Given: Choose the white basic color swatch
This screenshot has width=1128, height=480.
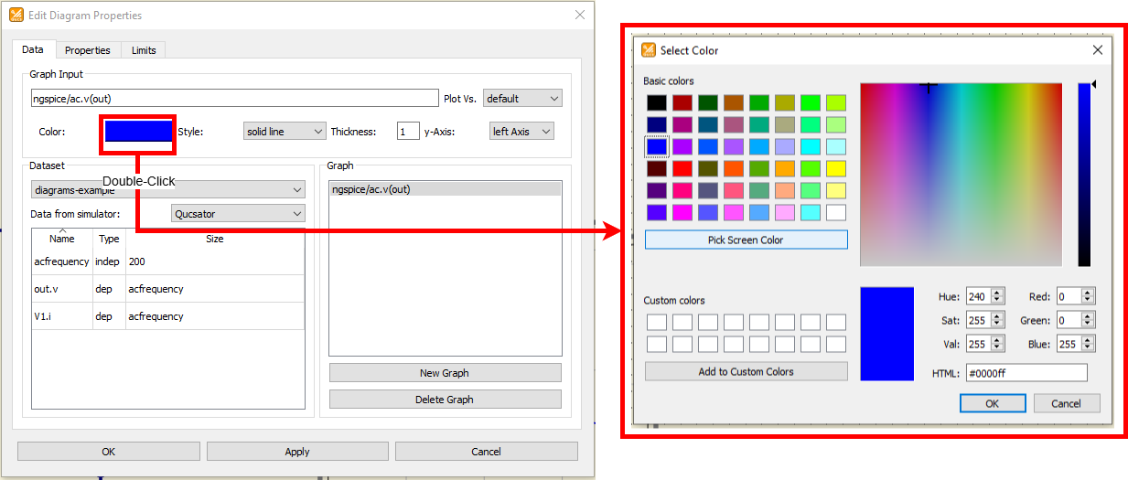Looking at the screenshot, I should (836, 213).
